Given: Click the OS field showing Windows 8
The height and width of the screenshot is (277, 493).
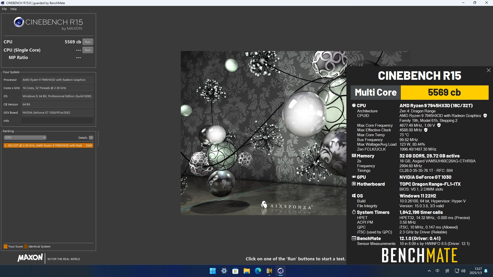Looking at the screenshot, I should coord(57,96).
